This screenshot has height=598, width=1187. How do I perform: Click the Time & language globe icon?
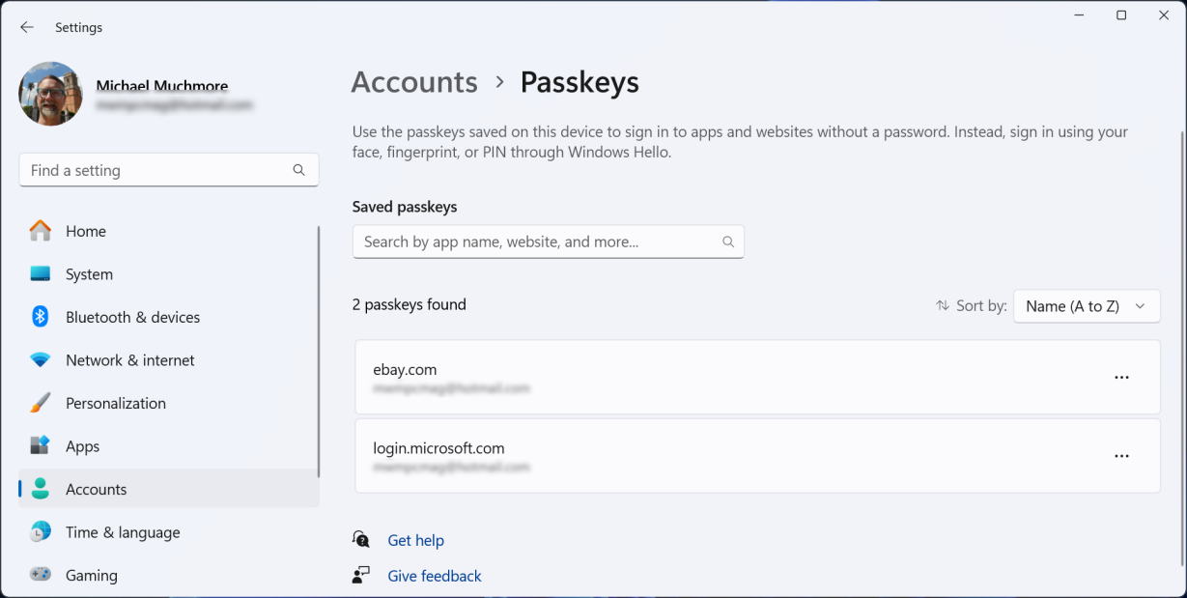[40, 532]
